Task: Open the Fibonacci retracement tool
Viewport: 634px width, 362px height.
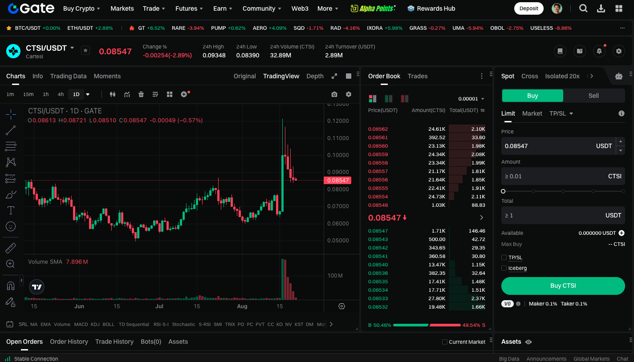Action: point(11,146)
